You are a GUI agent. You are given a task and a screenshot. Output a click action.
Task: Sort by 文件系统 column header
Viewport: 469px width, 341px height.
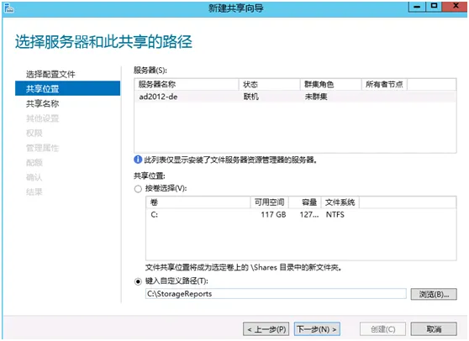pyautogui.click(x=340, y=202)
